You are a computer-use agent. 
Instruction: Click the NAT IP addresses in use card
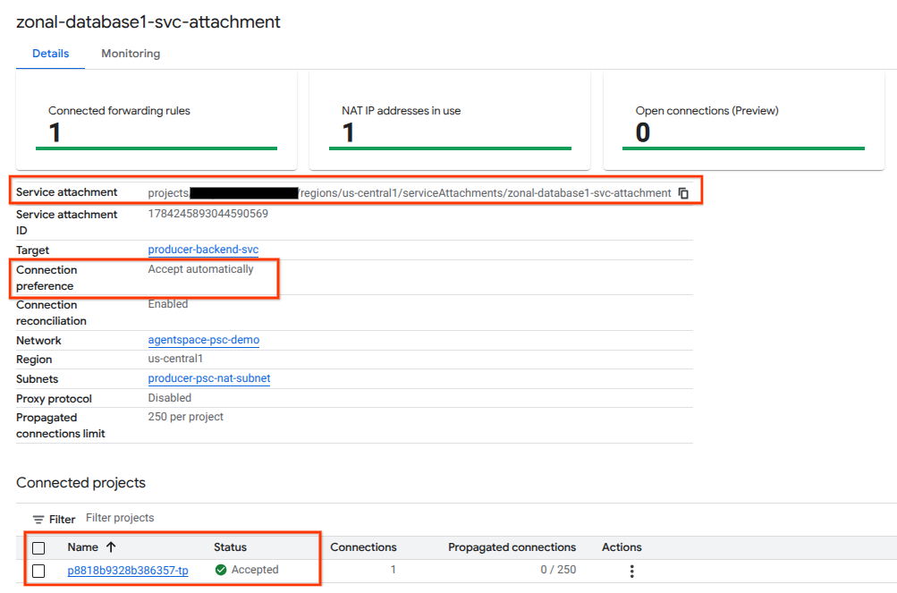[x=450, y=121]
